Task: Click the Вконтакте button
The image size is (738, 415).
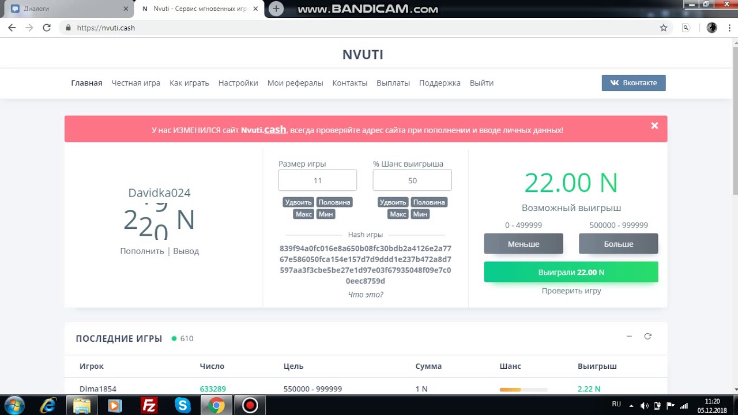Action: pyautogui.click(x=634, y=83)
